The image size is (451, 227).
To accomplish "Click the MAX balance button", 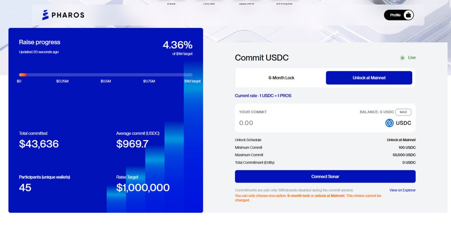I will [x=403, y=112].
